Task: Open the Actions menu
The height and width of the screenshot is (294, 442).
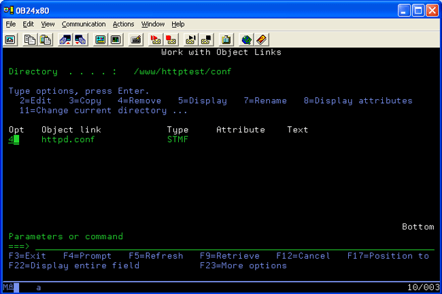Action: click(x=123, y=24)
